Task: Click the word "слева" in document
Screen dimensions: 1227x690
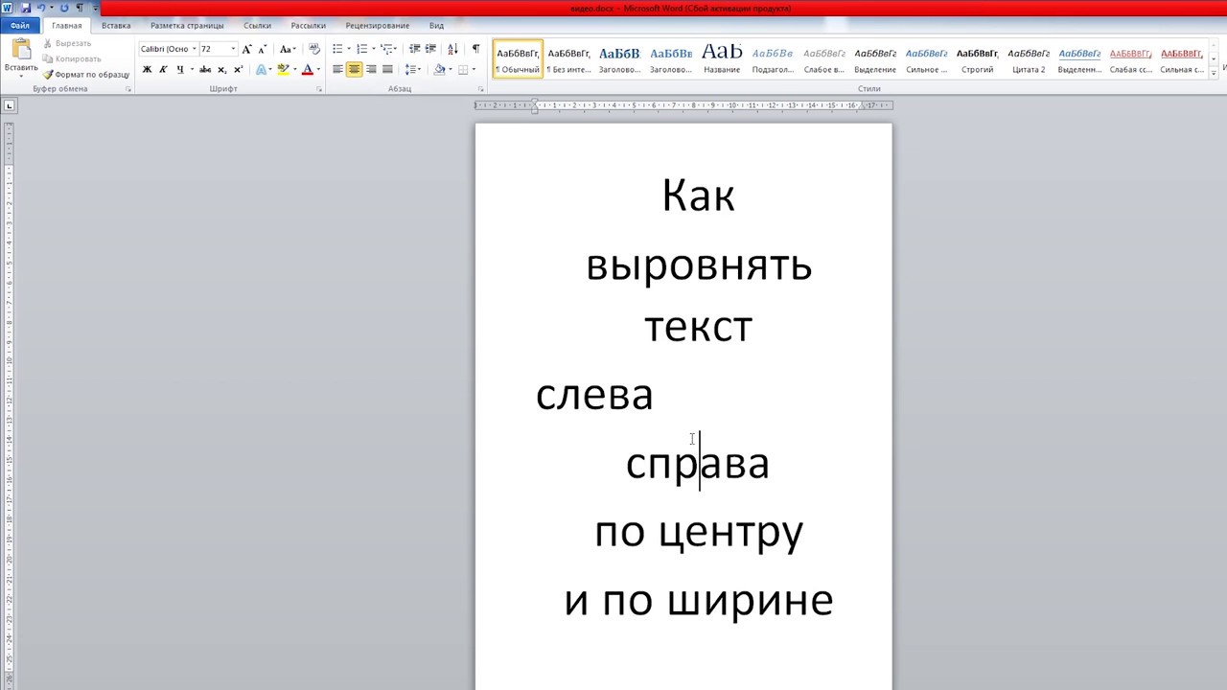Action: tap(594, 395)
